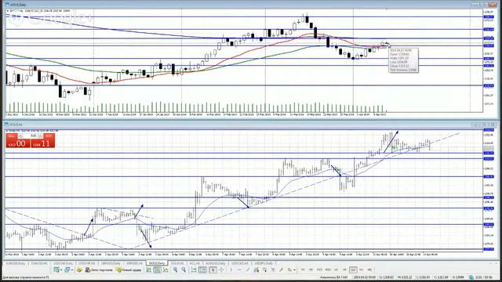This screenshot has height=282, width=502.
Task: Expand the new chart dropdown arrow
Action: pyautogui.click(x=61, y=269)
